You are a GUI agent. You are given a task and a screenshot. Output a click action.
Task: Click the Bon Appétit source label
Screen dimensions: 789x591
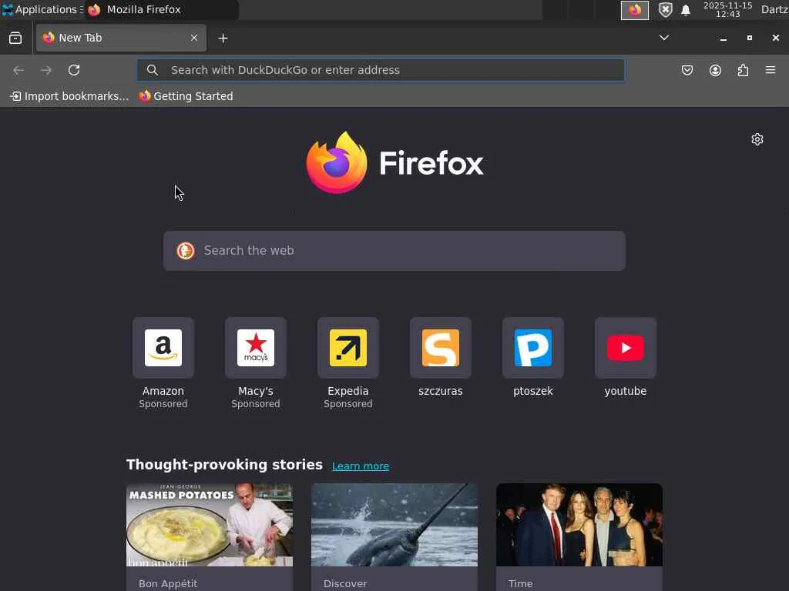[x=168, y=583]
